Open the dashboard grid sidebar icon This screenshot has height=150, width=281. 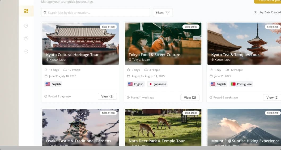click(x=26, y=11)
